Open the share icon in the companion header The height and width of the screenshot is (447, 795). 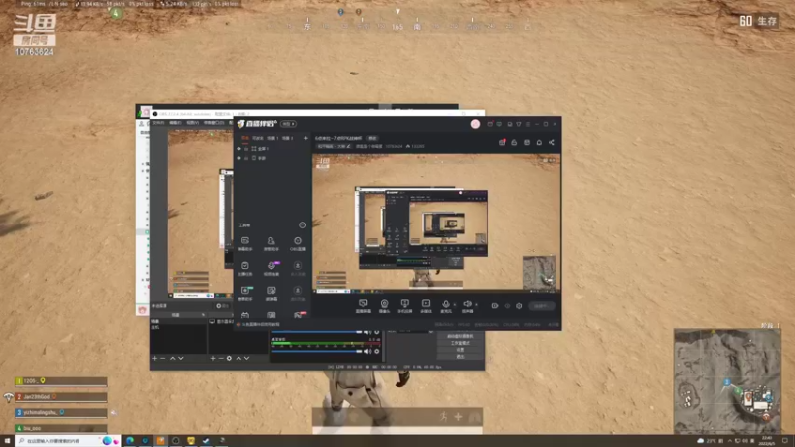552,143
